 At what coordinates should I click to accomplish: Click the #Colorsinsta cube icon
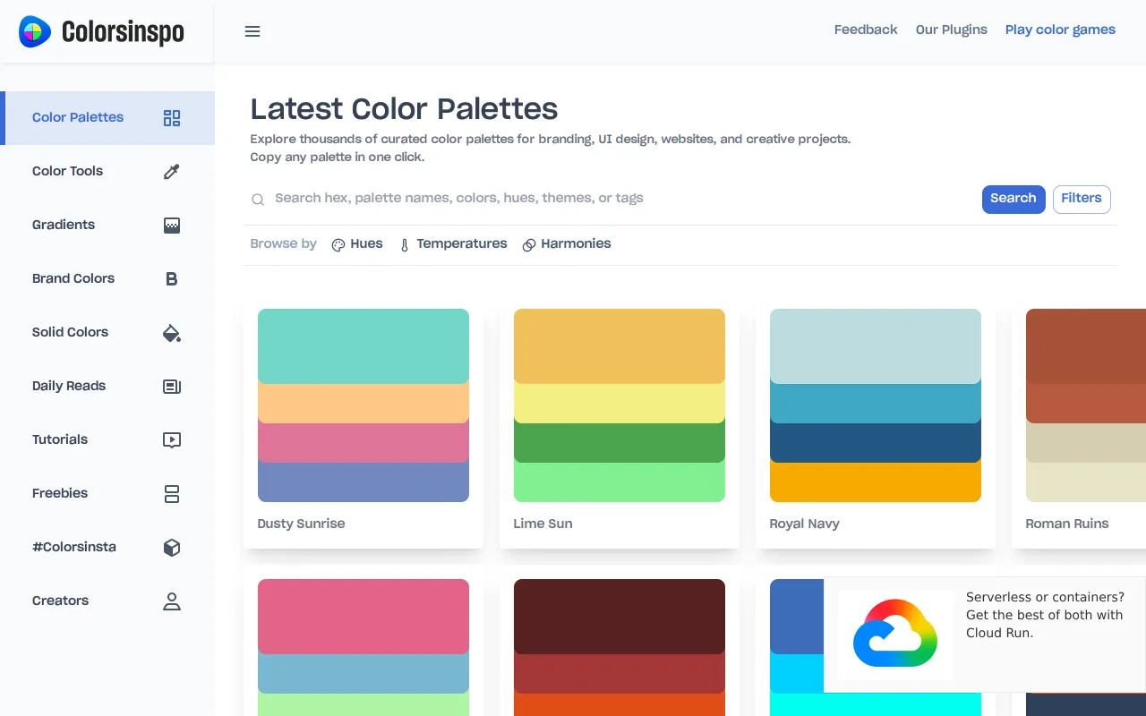(172, 548)
